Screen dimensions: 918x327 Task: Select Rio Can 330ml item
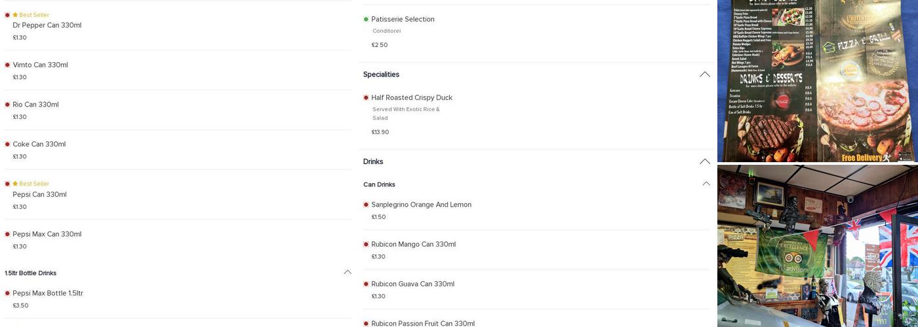[x=35, y=105]
